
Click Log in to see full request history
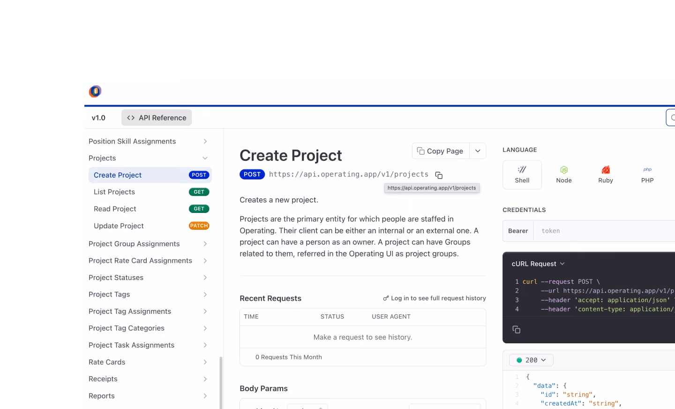[x=435, y=298]
